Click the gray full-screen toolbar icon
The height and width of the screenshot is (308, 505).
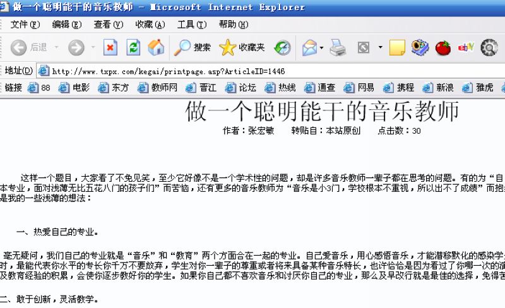(364, 48)
